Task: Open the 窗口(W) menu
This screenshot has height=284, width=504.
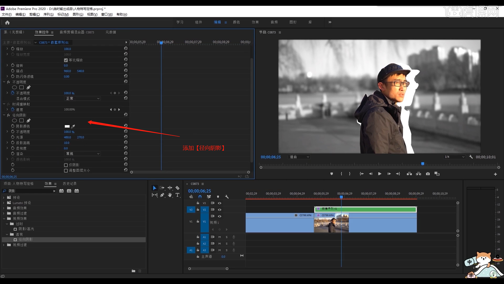Action: click(107, 14)
